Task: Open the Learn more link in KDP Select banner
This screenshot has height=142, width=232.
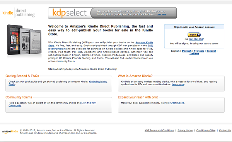Action: click(161, 14)
